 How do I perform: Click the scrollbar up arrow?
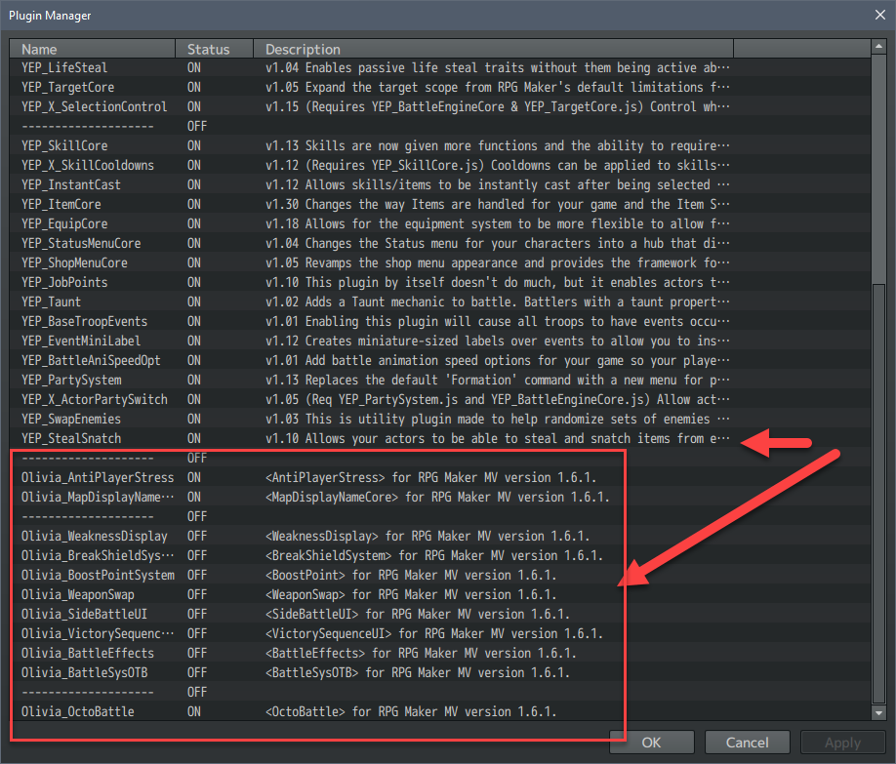(x=878, y=46)
